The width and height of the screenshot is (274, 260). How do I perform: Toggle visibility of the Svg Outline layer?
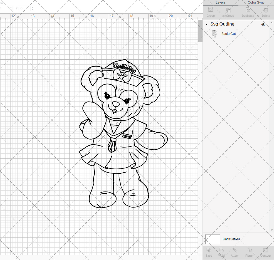[263, 24]
